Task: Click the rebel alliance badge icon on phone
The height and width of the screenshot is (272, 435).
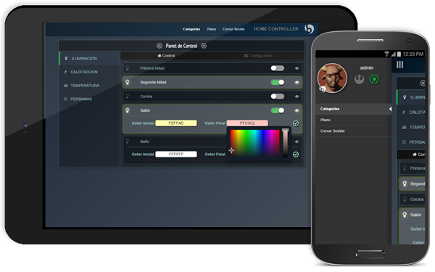Action: (360, 80)
